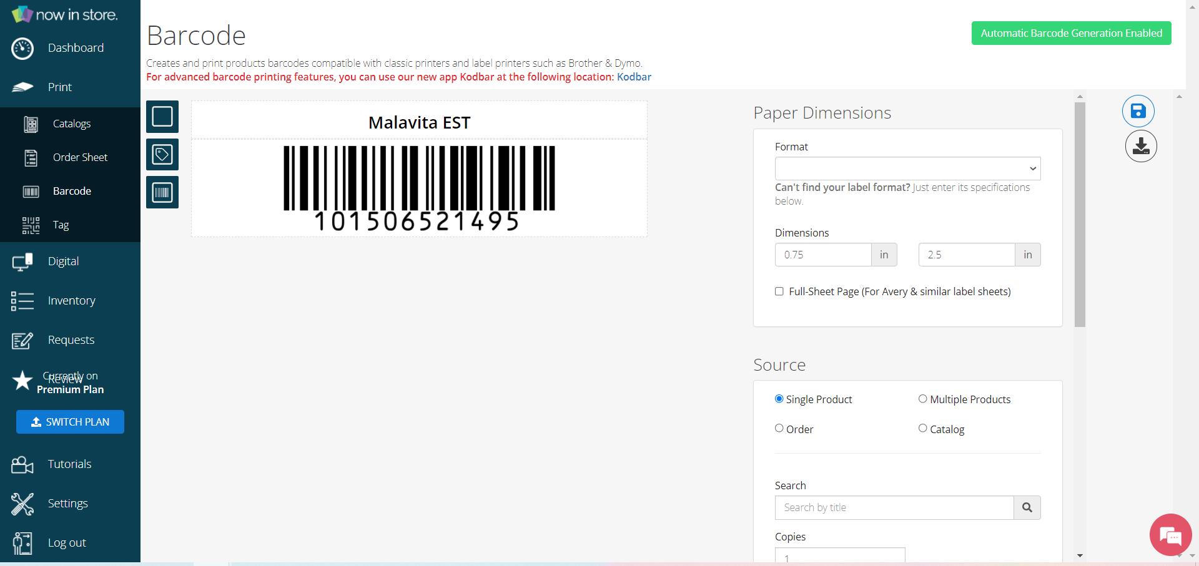
Task: Go to Inventory in sidebar
Action: [72, 301]
